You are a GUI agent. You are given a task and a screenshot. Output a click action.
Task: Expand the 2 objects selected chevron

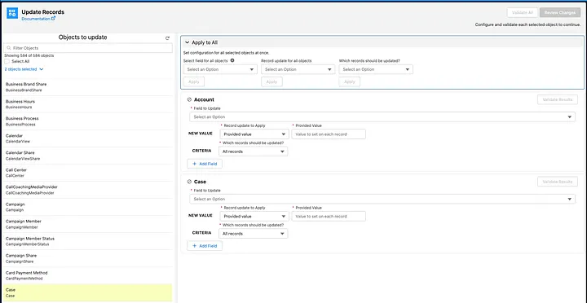pos(42,69)
